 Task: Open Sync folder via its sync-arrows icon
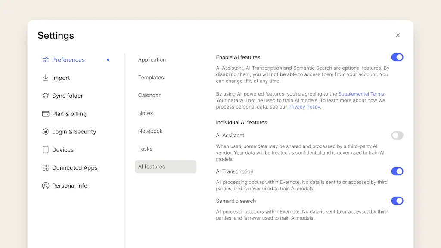click(x=45, y=96)
